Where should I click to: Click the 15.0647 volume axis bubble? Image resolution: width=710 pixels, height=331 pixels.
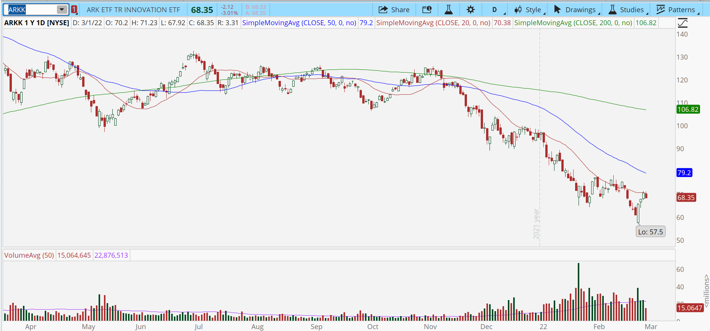point(690,308)
